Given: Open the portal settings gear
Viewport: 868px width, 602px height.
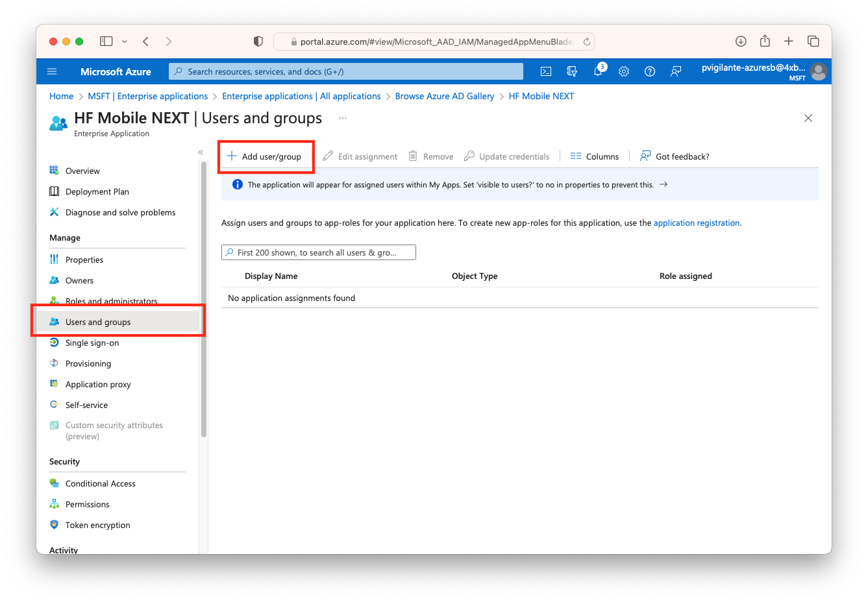Looking at the screenshot, I should pyautogui.click(x=624, y=71).
